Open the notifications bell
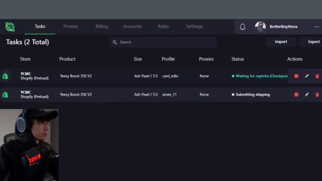322x181 pixels. 243,27
